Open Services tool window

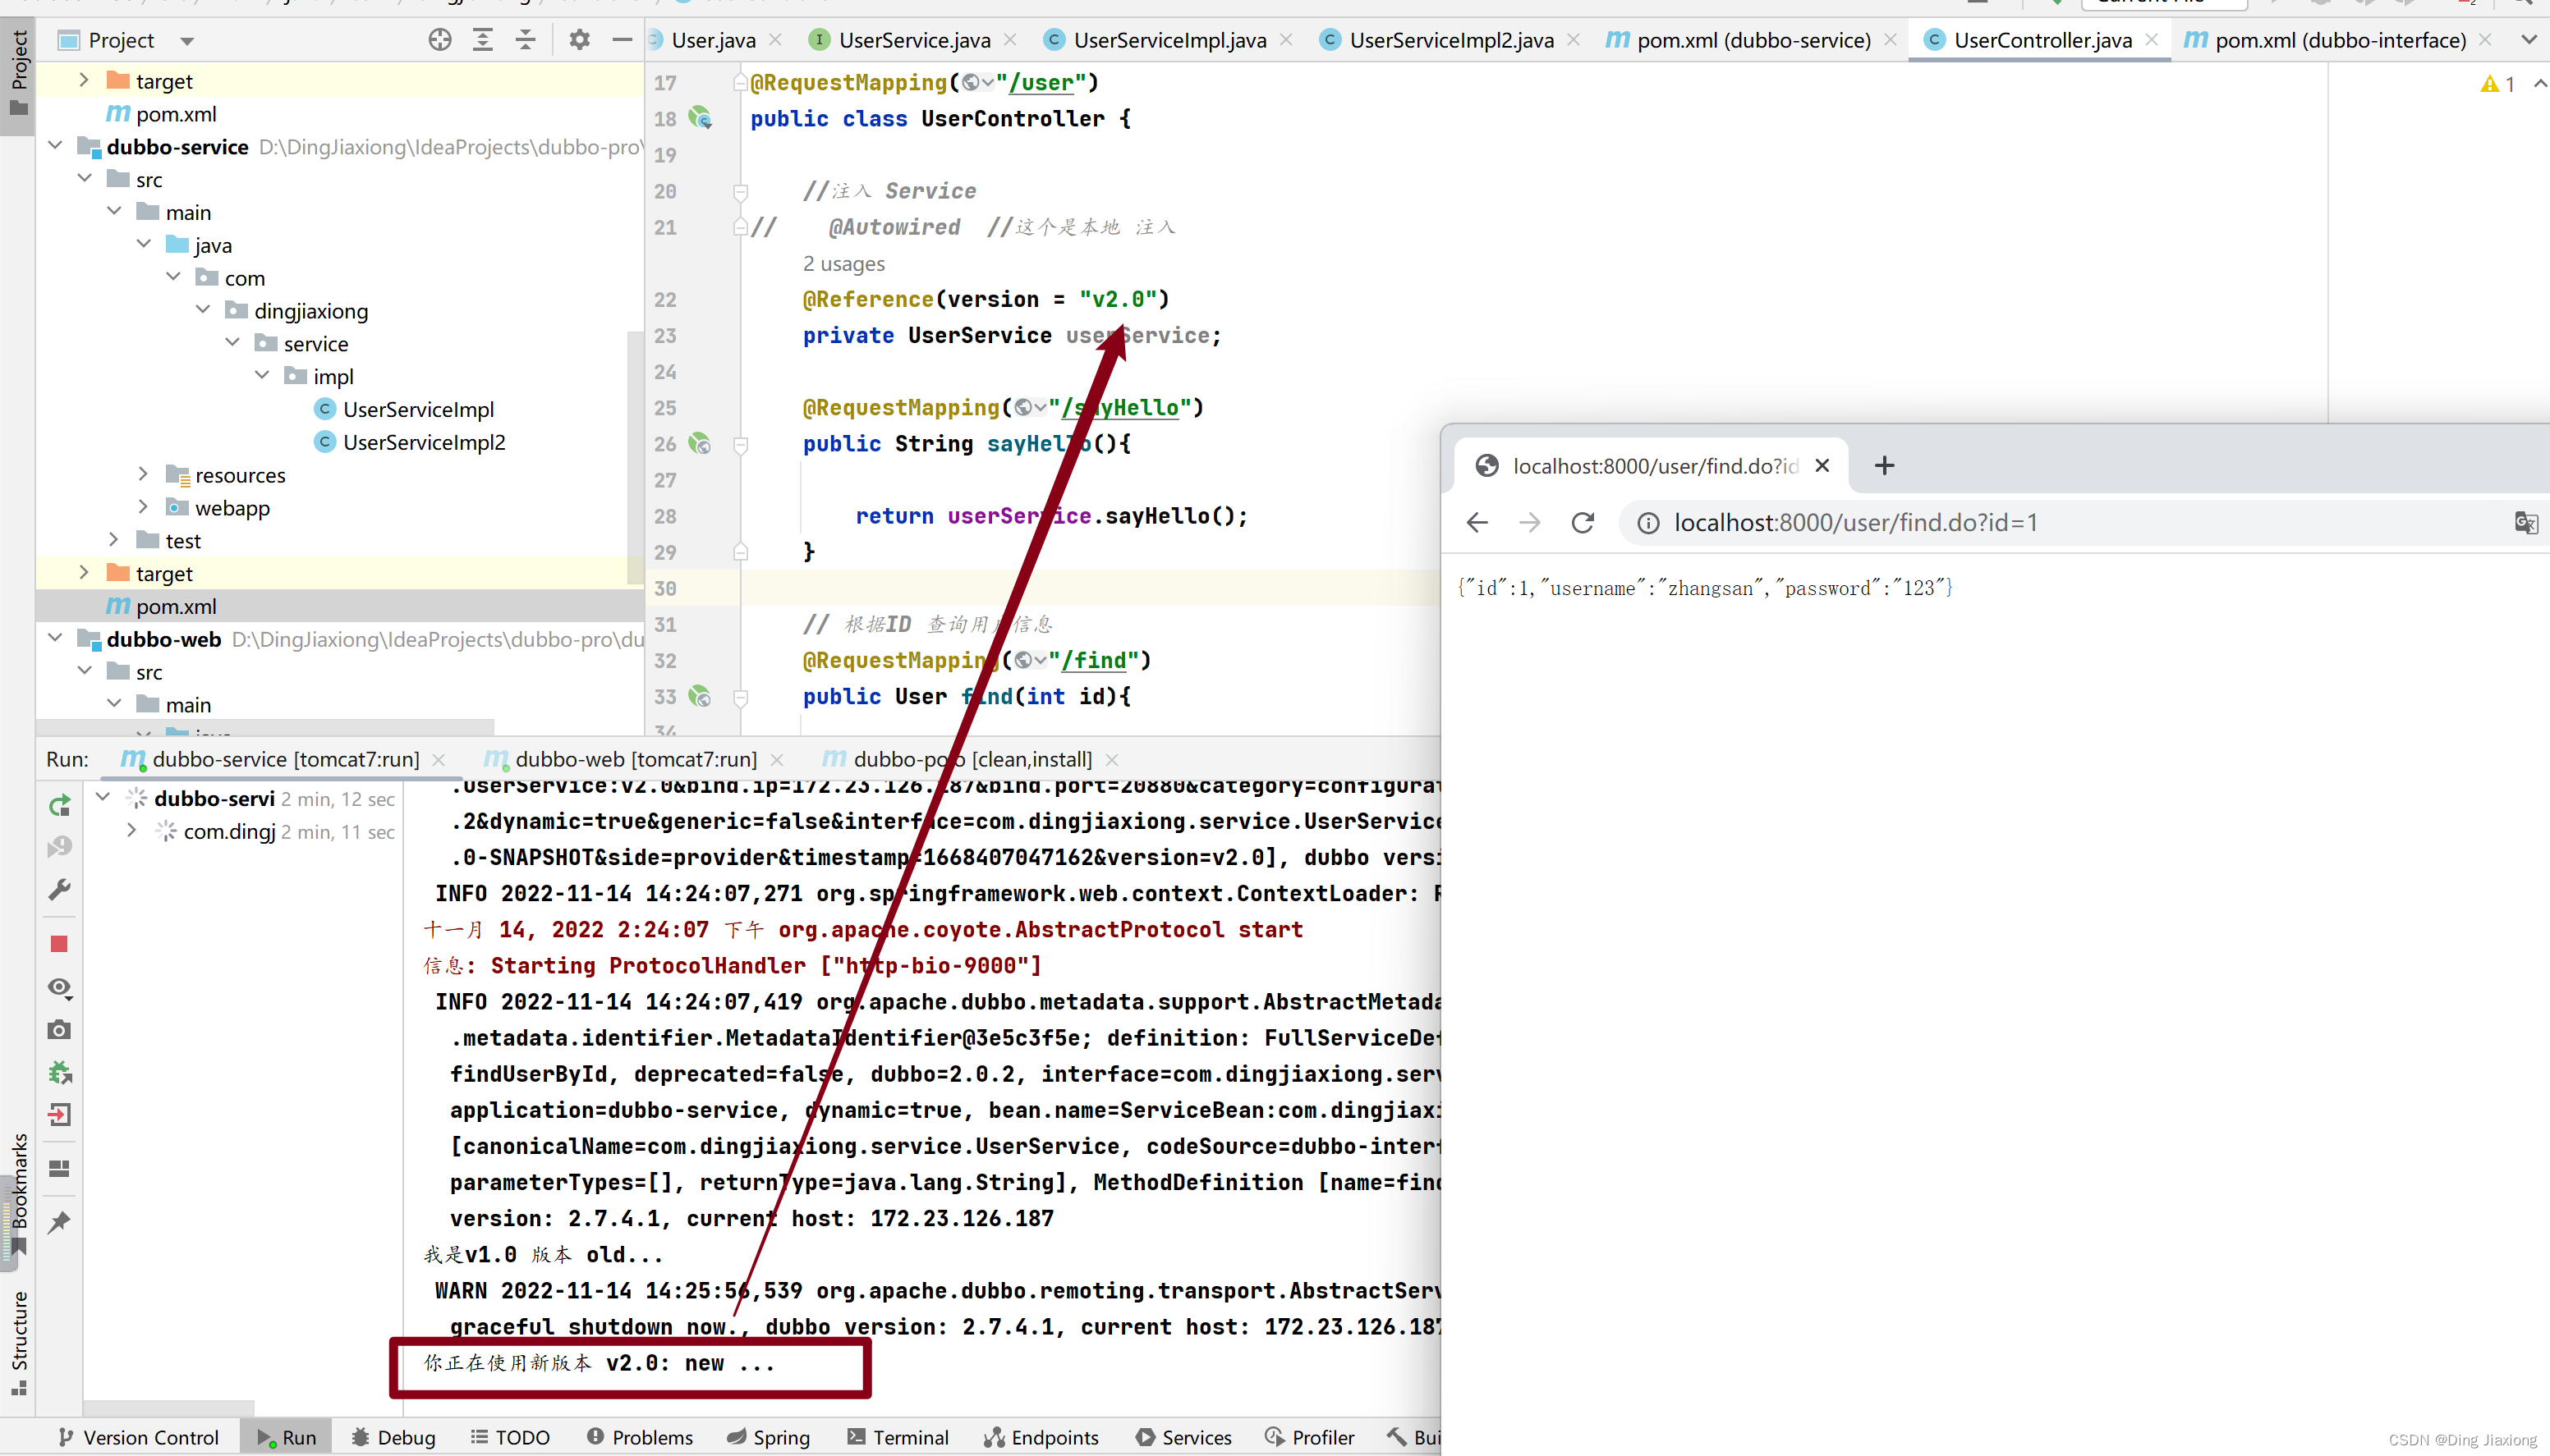(x=1183, y=1437)
